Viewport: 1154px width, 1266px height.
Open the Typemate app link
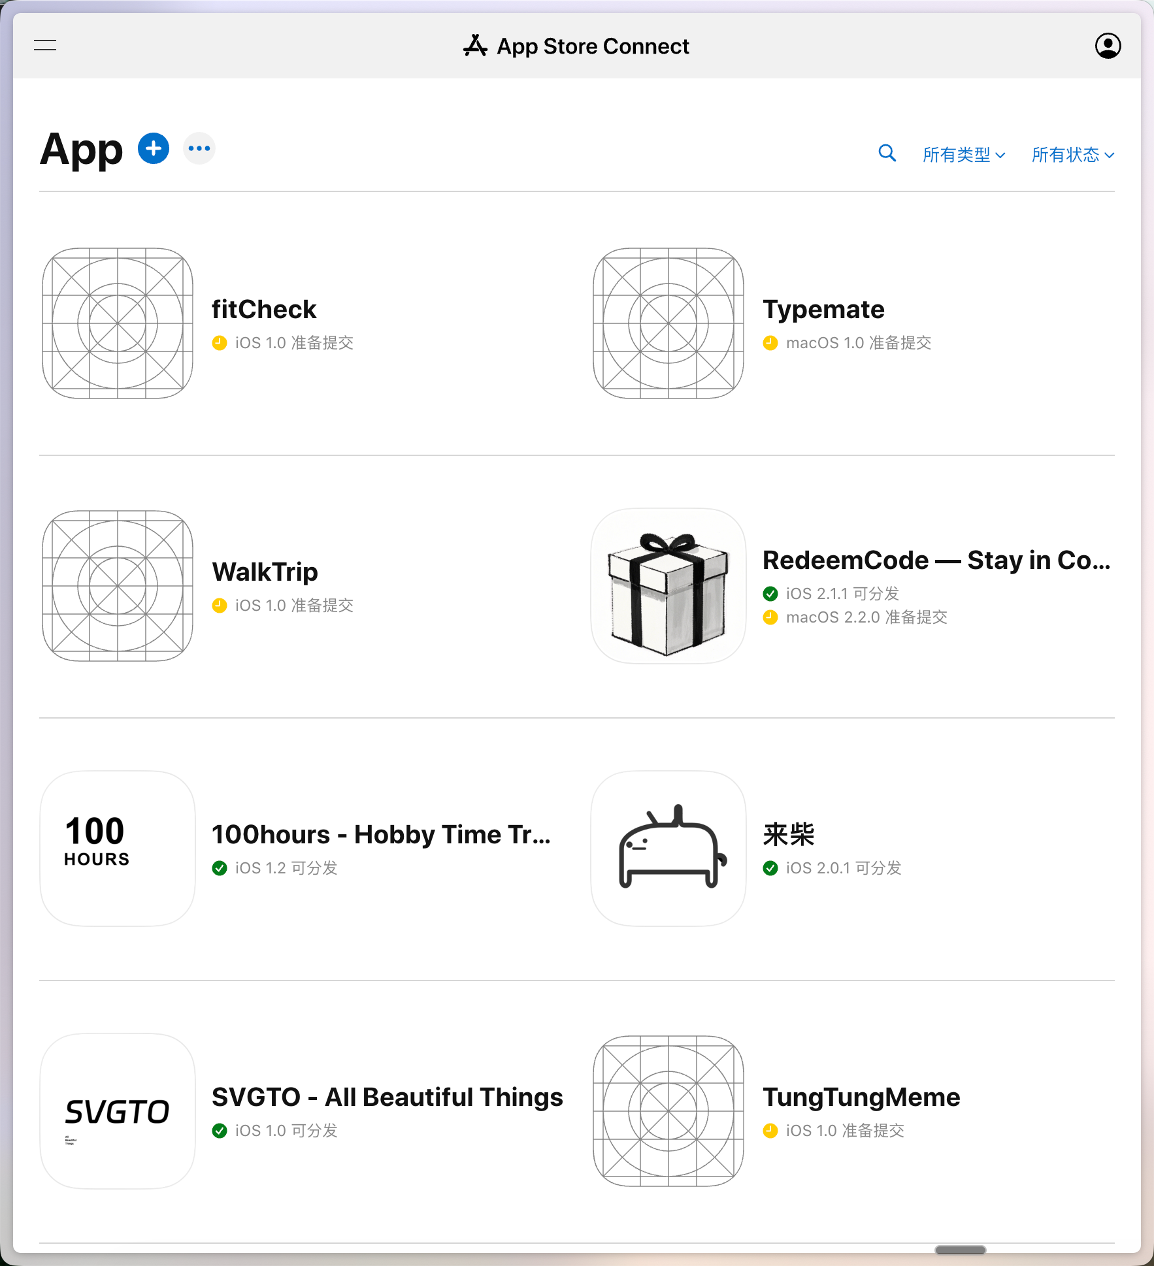coord(823,310)
